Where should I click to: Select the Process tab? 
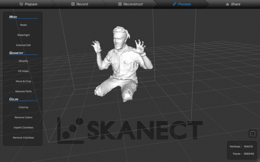[182, 4]
